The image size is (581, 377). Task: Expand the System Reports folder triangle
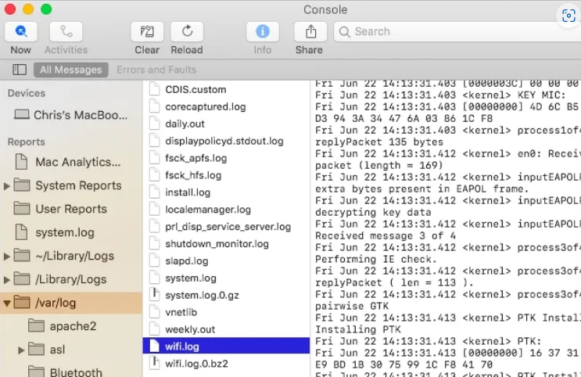click(7, 185)
